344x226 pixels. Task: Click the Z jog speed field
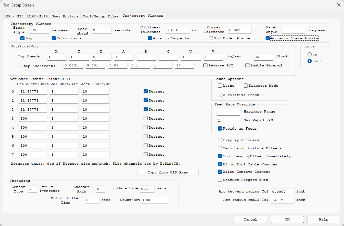[x=102, y=57]
